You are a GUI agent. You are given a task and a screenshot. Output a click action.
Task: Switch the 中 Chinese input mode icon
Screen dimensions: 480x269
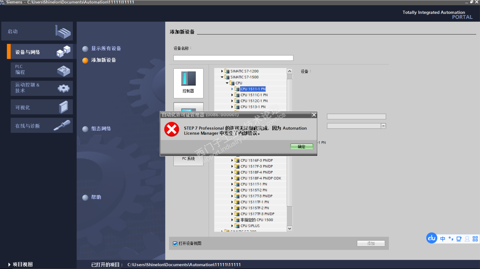coord(443,239)
